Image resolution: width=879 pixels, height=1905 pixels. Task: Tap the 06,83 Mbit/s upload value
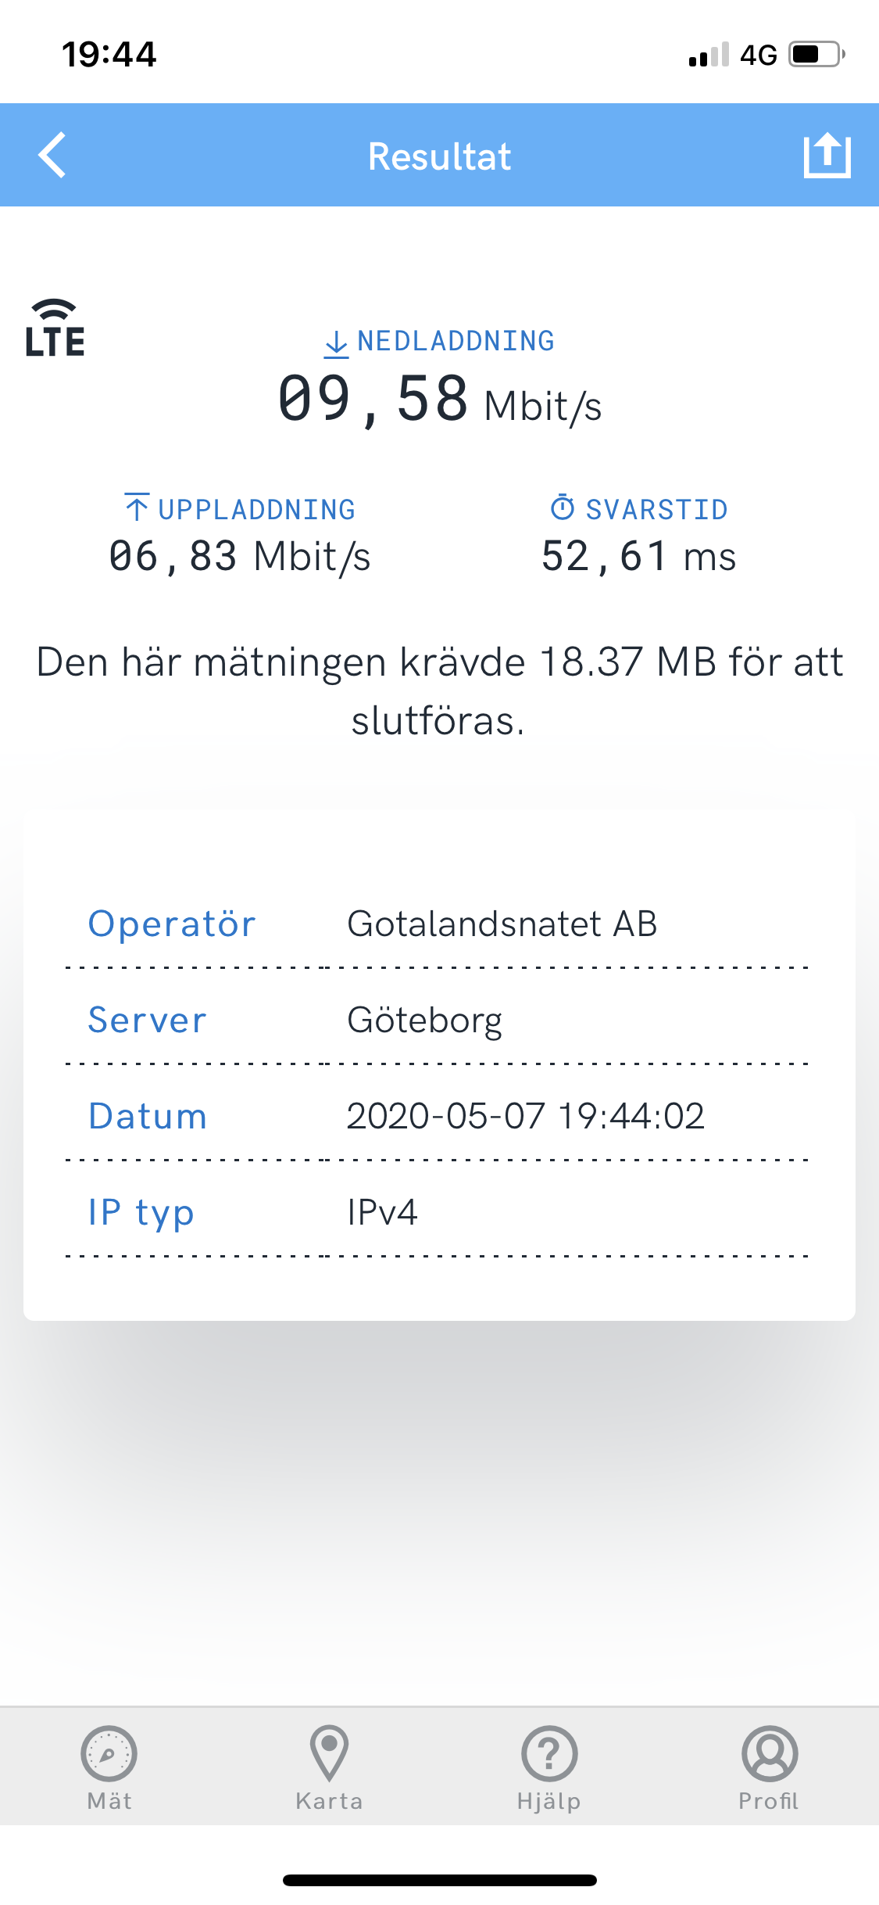coord(240,557)
